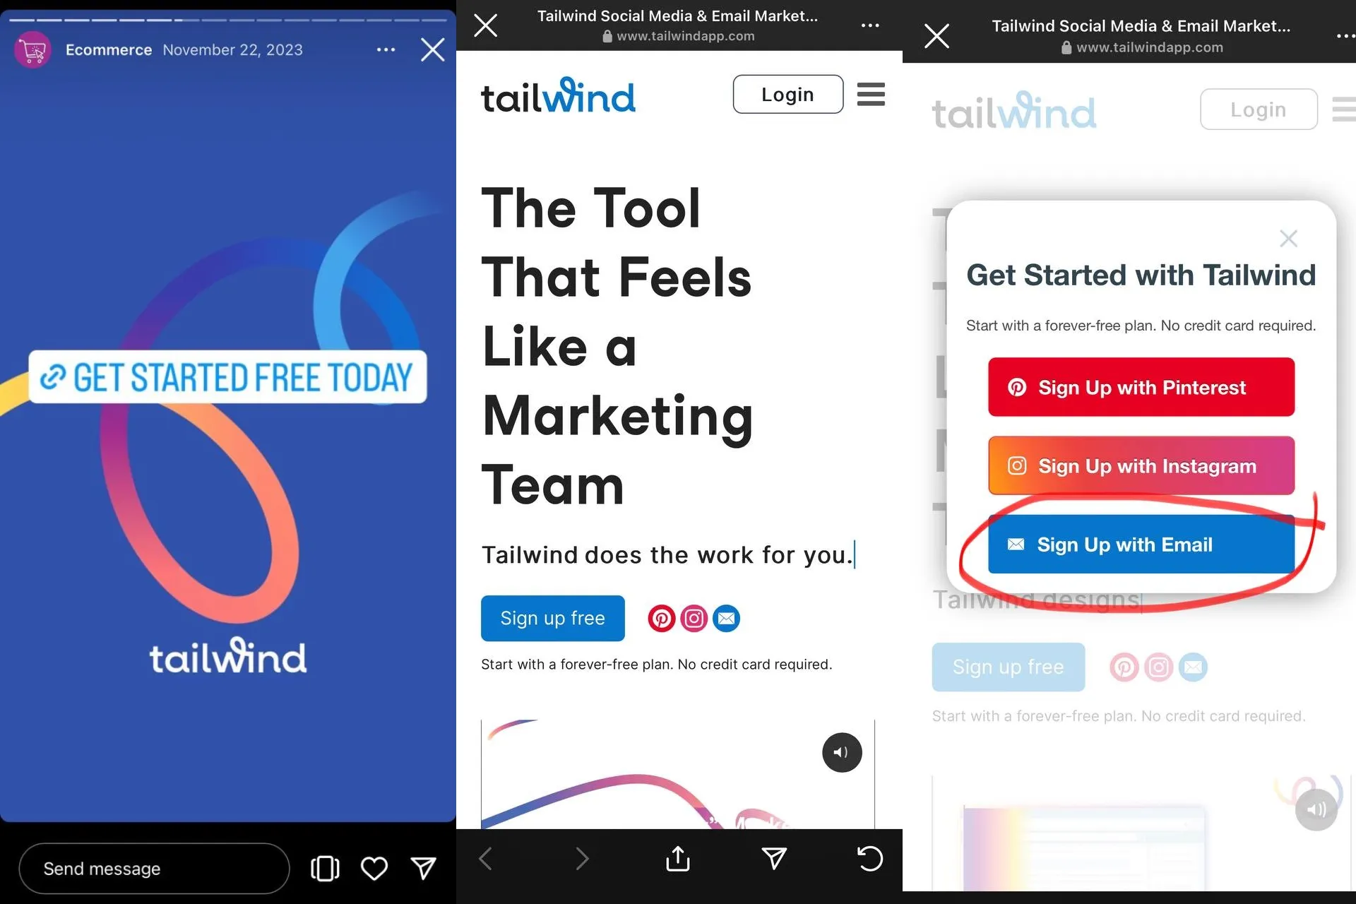Expand the browser options menu
This screenshot has height=904, width=1356.
(x=869, y=25)
